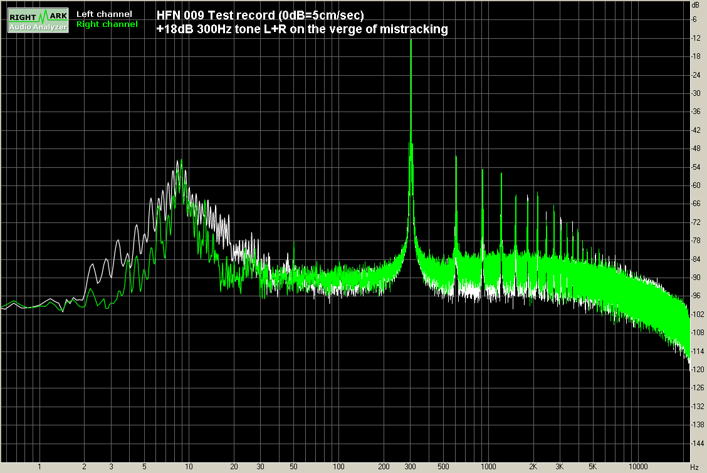The image size is (707, 473).
Task: Click the "-138" dB axis value
Action: tap(698, 425)
